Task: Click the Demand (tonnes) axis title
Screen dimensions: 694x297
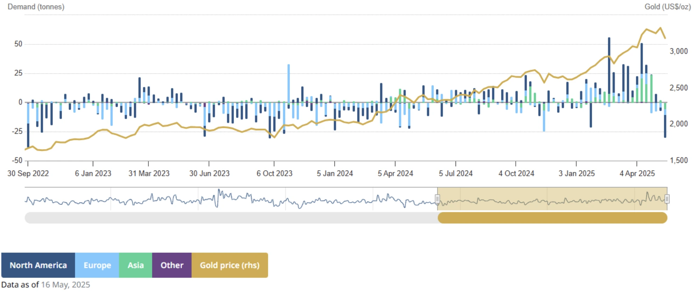Action: [36, 7]
